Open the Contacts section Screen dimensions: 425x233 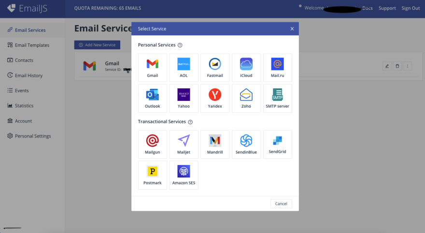(32, 60)
